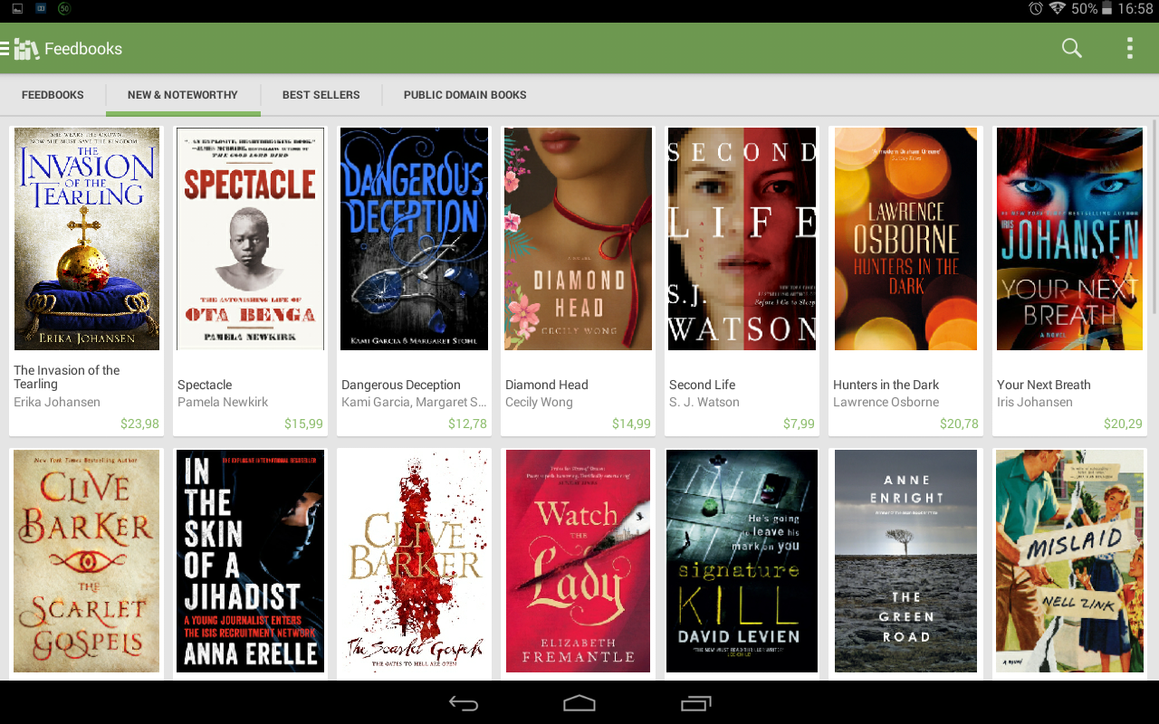Tap the Feedbooks app title
The width and height of the screenshot is (1159, 724).
(x=83, y=49)
